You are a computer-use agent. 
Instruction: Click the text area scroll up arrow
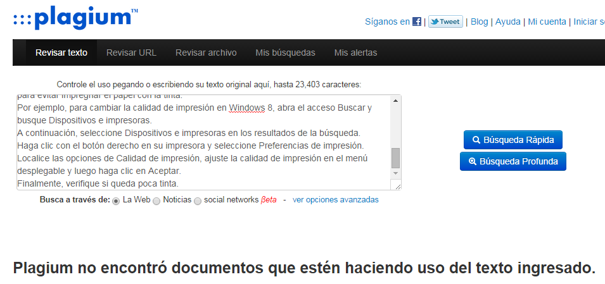395,101
